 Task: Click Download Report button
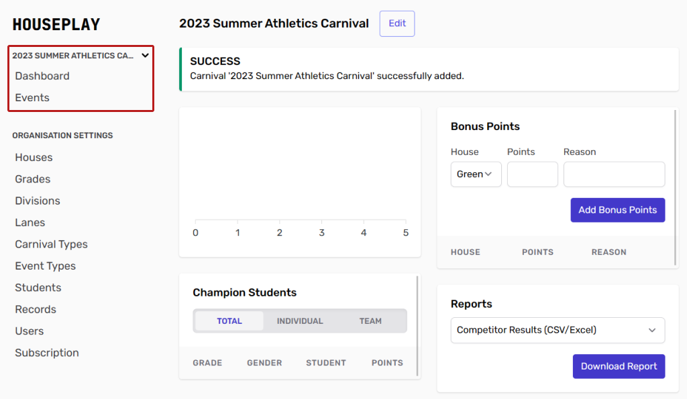(619, 367)
